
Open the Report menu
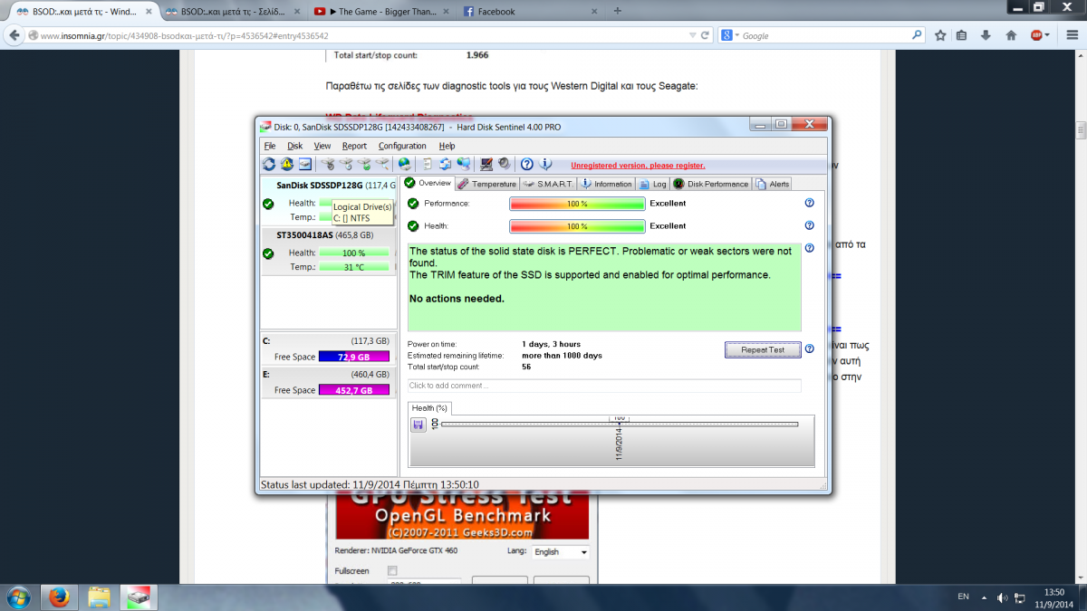(354, 146)
